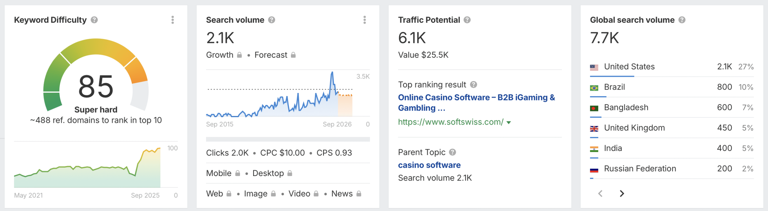768x211 pixels.
Task: Click the gray clicks distribution bar
Action: point(288,139)
